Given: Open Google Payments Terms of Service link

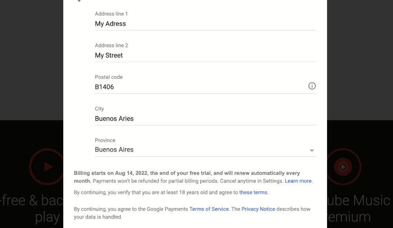Looking at the screenshot, I should point(209,209).
